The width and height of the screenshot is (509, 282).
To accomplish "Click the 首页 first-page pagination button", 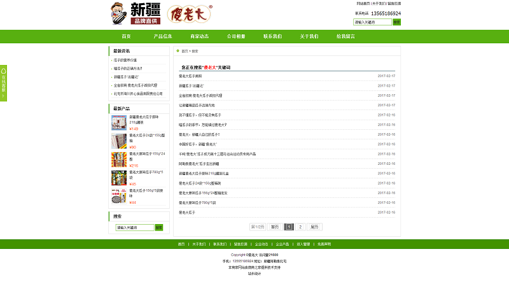I will coord(274,226).
